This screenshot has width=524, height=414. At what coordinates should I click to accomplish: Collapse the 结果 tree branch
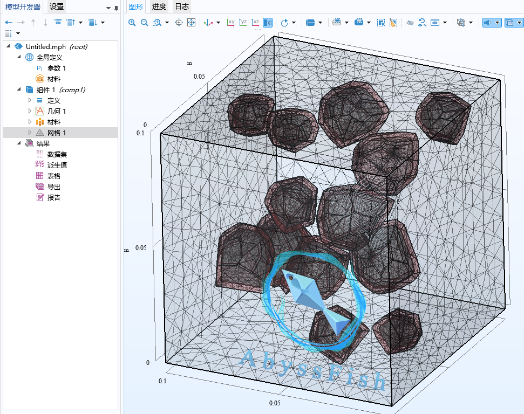click(x=18, y=143)
